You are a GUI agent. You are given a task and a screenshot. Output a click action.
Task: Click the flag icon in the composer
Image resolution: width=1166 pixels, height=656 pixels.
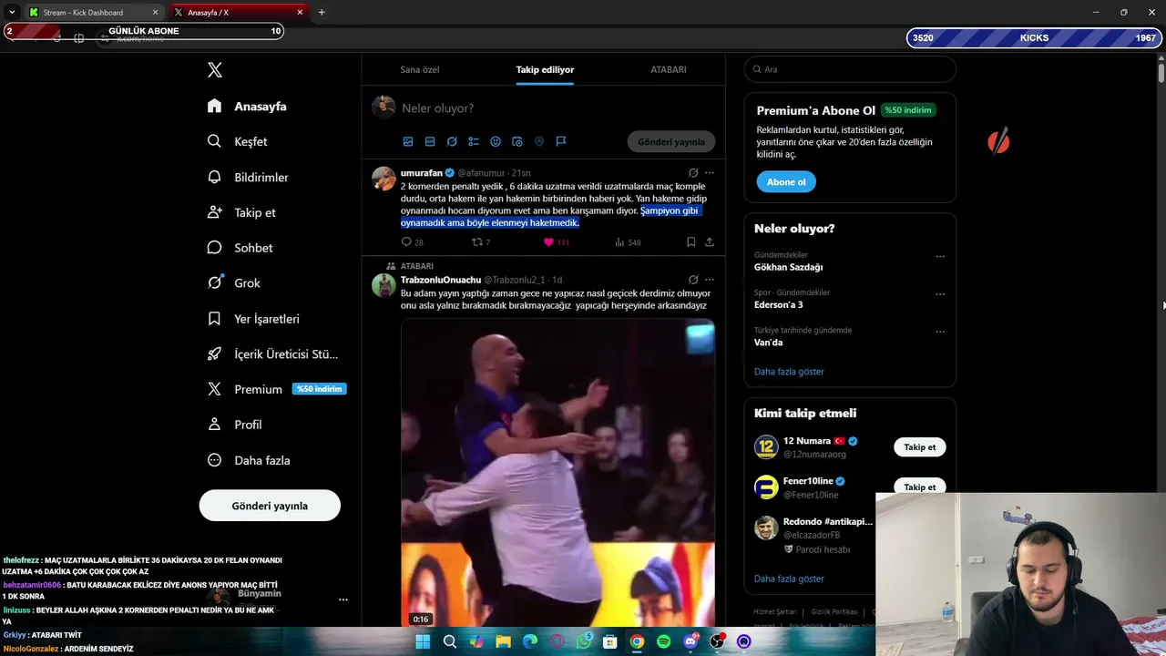[x=561, y=141]
